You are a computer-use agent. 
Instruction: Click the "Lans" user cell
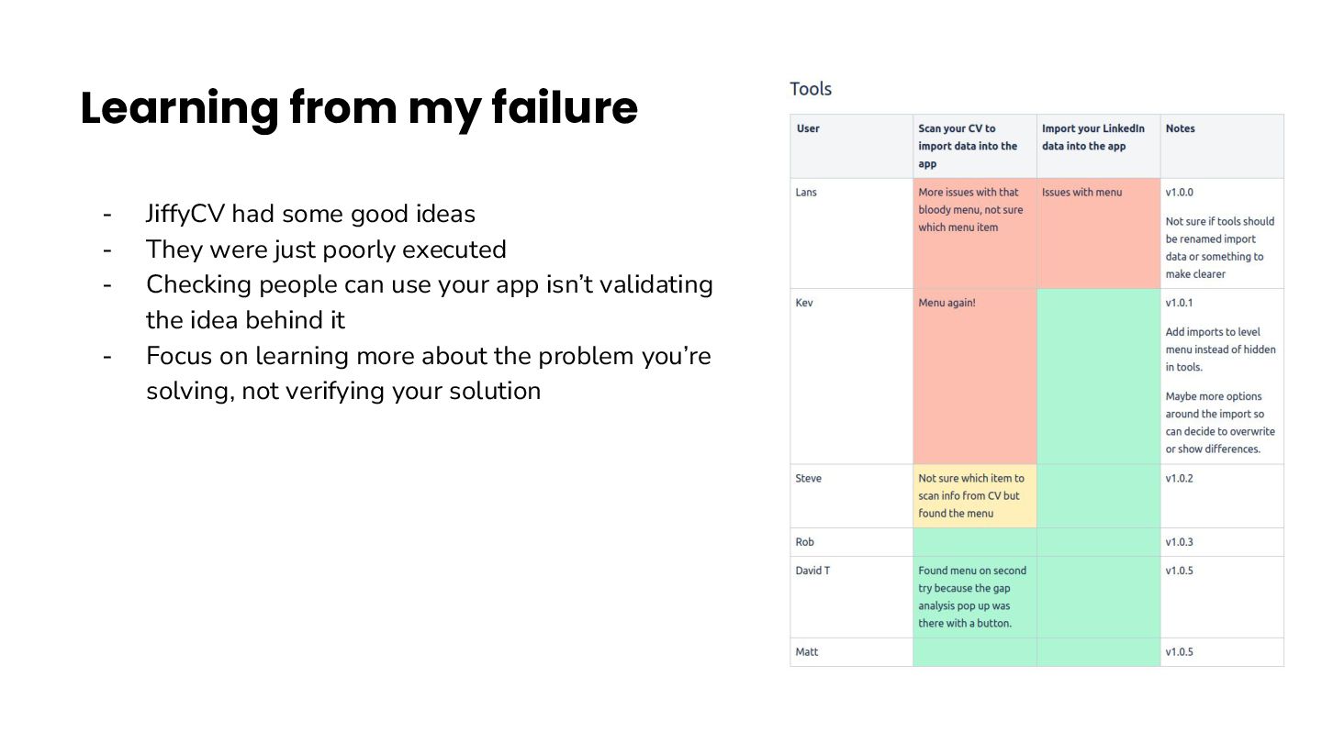[806, 193]
